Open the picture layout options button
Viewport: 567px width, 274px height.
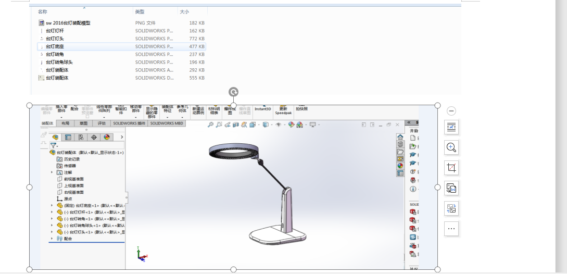(x=451, y=127)
